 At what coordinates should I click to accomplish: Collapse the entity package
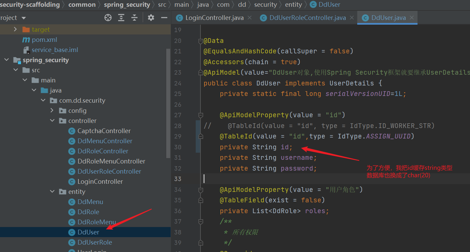52,192
